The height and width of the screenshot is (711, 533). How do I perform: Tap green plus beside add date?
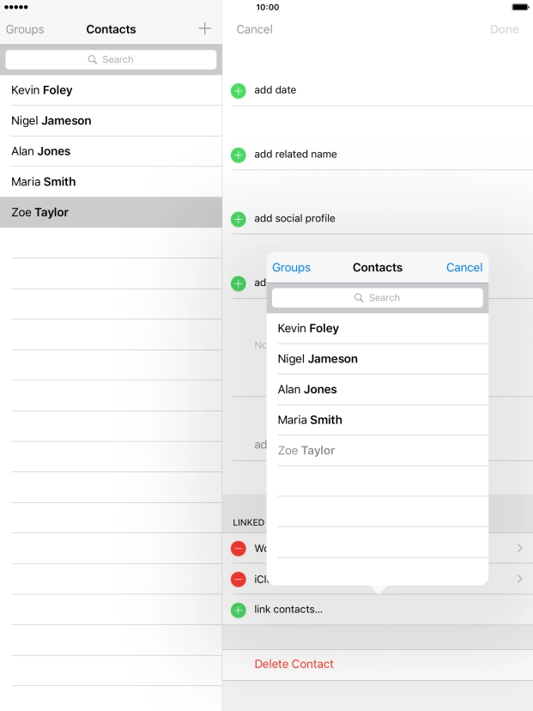[x=239, y=91]
